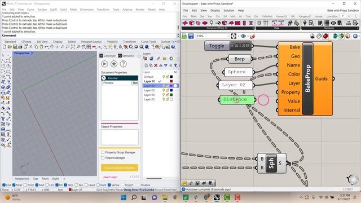The height and width of the screenshot is (203, 361).
Task: Click the Conveyor play button icon
Action: pyautogui.click(x=104, y=64)
